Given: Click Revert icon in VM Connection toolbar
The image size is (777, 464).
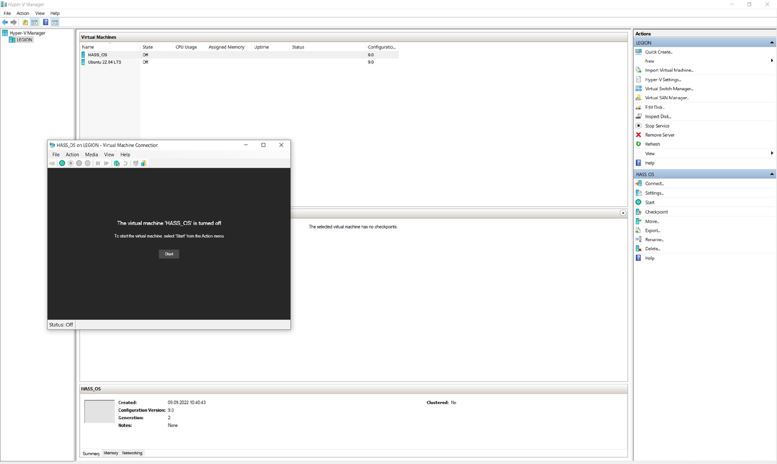Looking at the screenshot, I should [126, 163].
